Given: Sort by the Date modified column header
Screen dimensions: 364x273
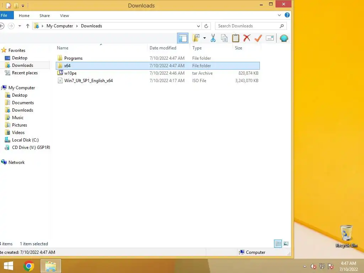Looking at the screenshot, I should pyautogui.click(x=163, y=48).
